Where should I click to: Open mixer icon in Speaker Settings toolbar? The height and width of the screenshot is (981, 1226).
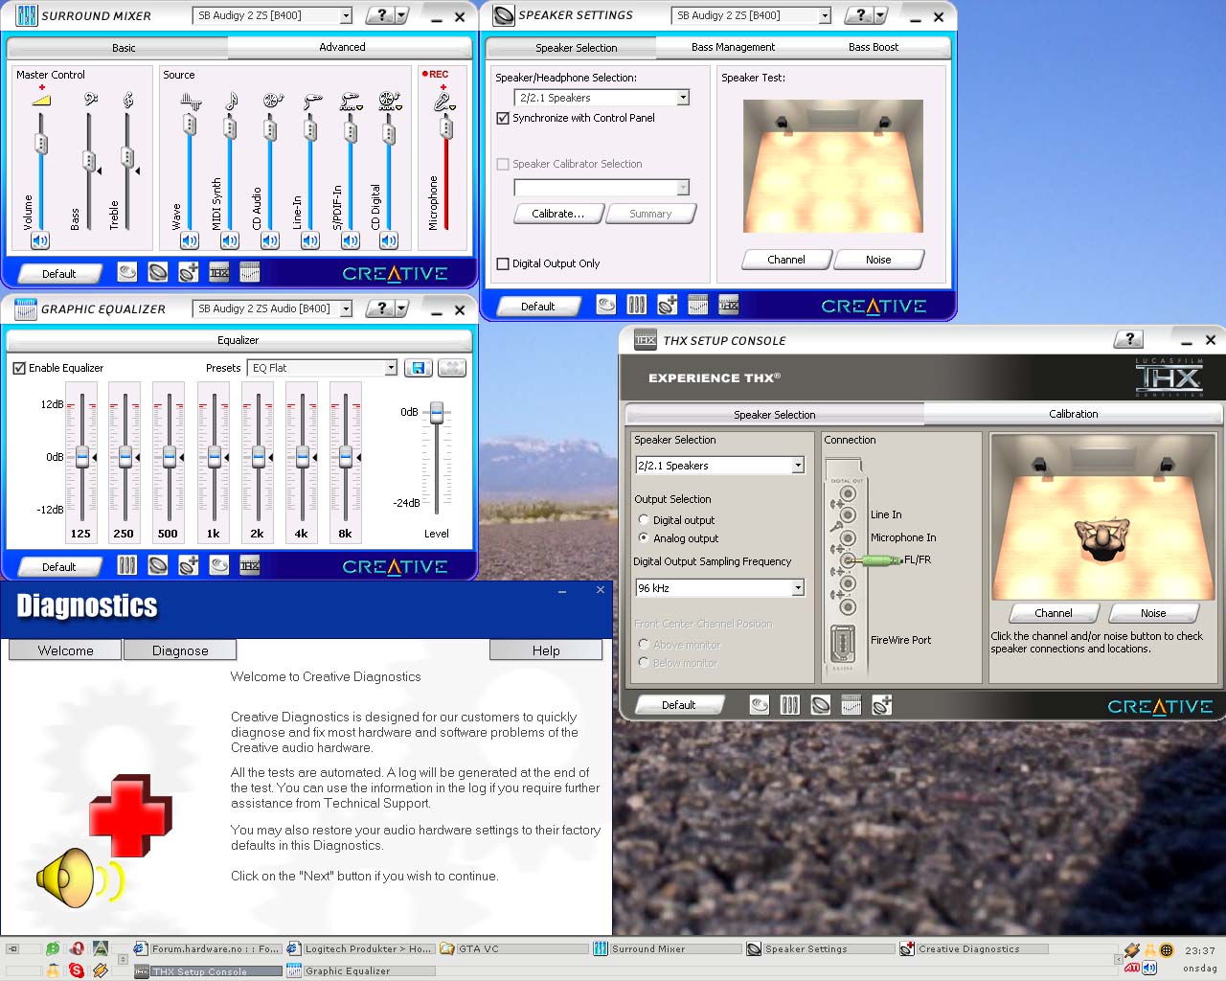coord(637,305)
